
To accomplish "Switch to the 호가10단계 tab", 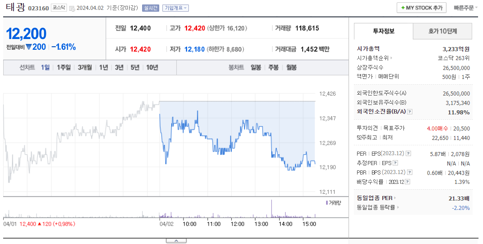I will pos(443,31).
